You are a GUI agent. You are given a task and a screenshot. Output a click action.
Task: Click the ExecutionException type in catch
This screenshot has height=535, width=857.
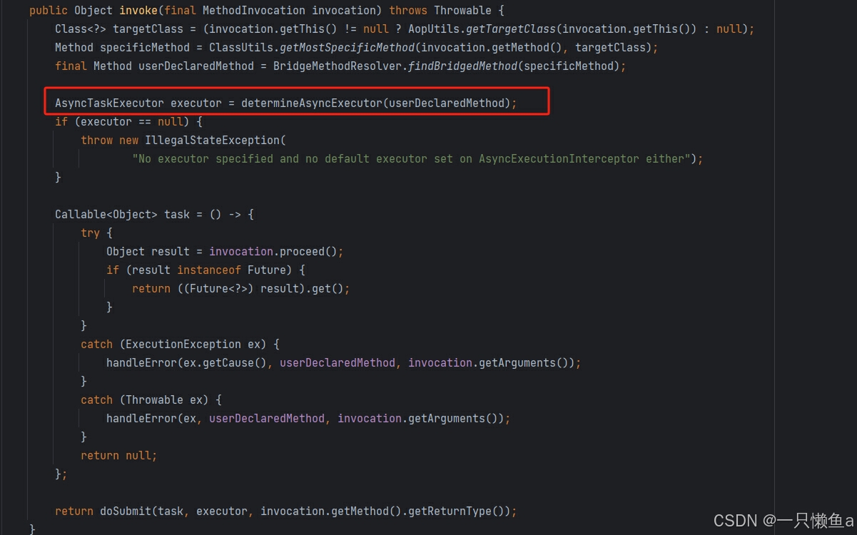click(183, 344)
